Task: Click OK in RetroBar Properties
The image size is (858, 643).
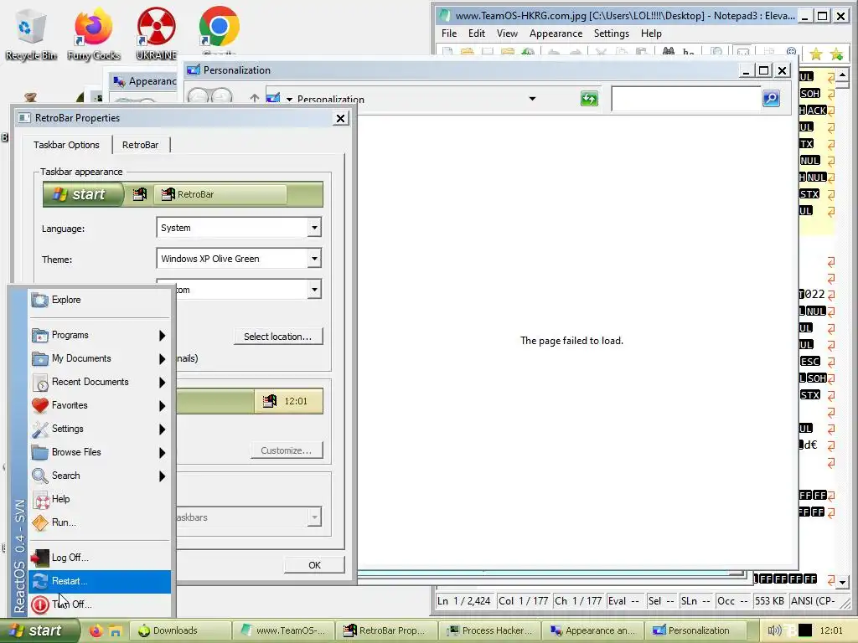Action: pyautogui.click(x=315, y=565)
